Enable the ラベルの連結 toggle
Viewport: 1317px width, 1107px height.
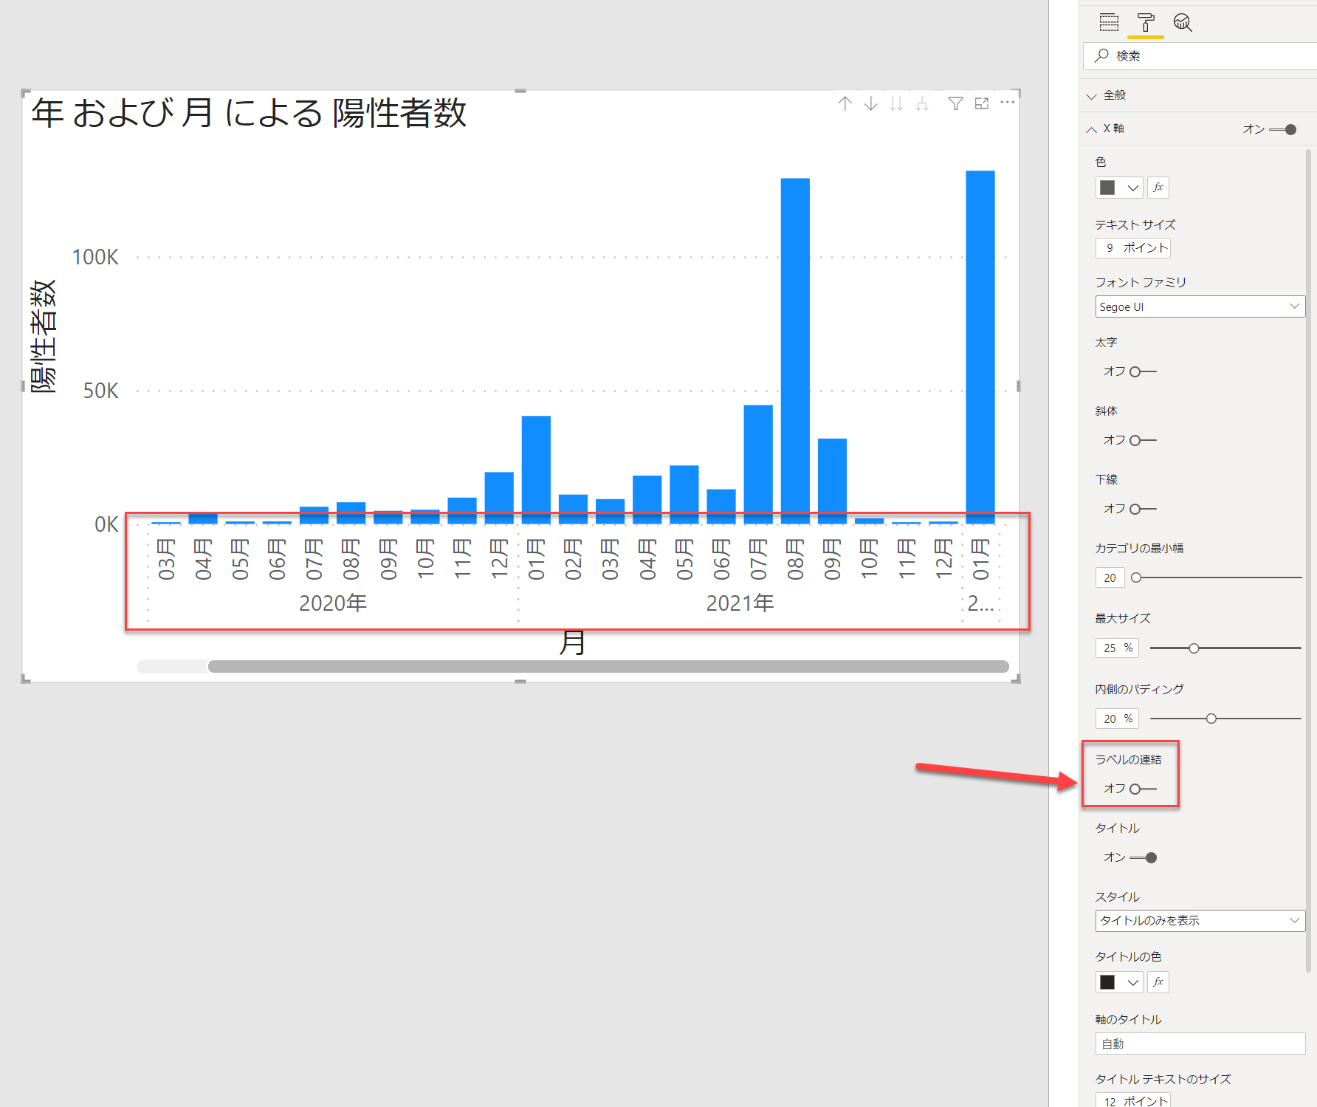[1143, 789]
